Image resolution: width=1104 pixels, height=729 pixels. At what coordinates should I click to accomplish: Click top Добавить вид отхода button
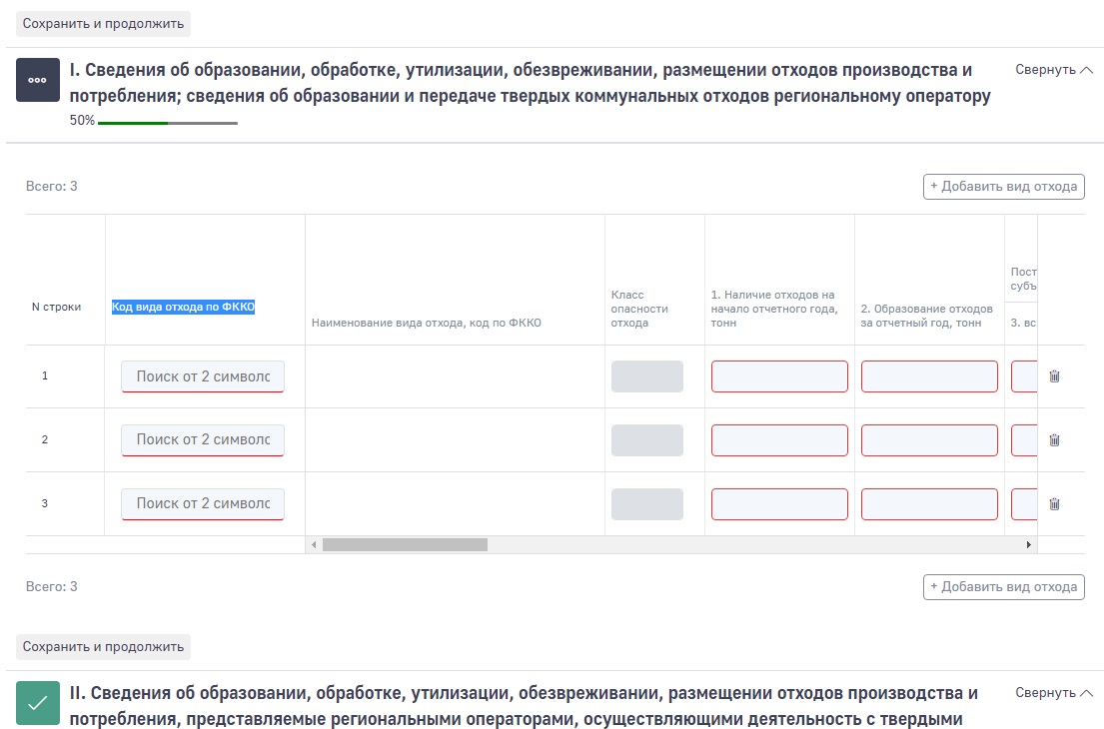[x=1003, y=187]
